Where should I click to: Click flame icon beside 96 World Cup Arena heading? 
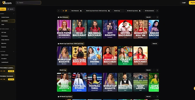tap(58, 97)
